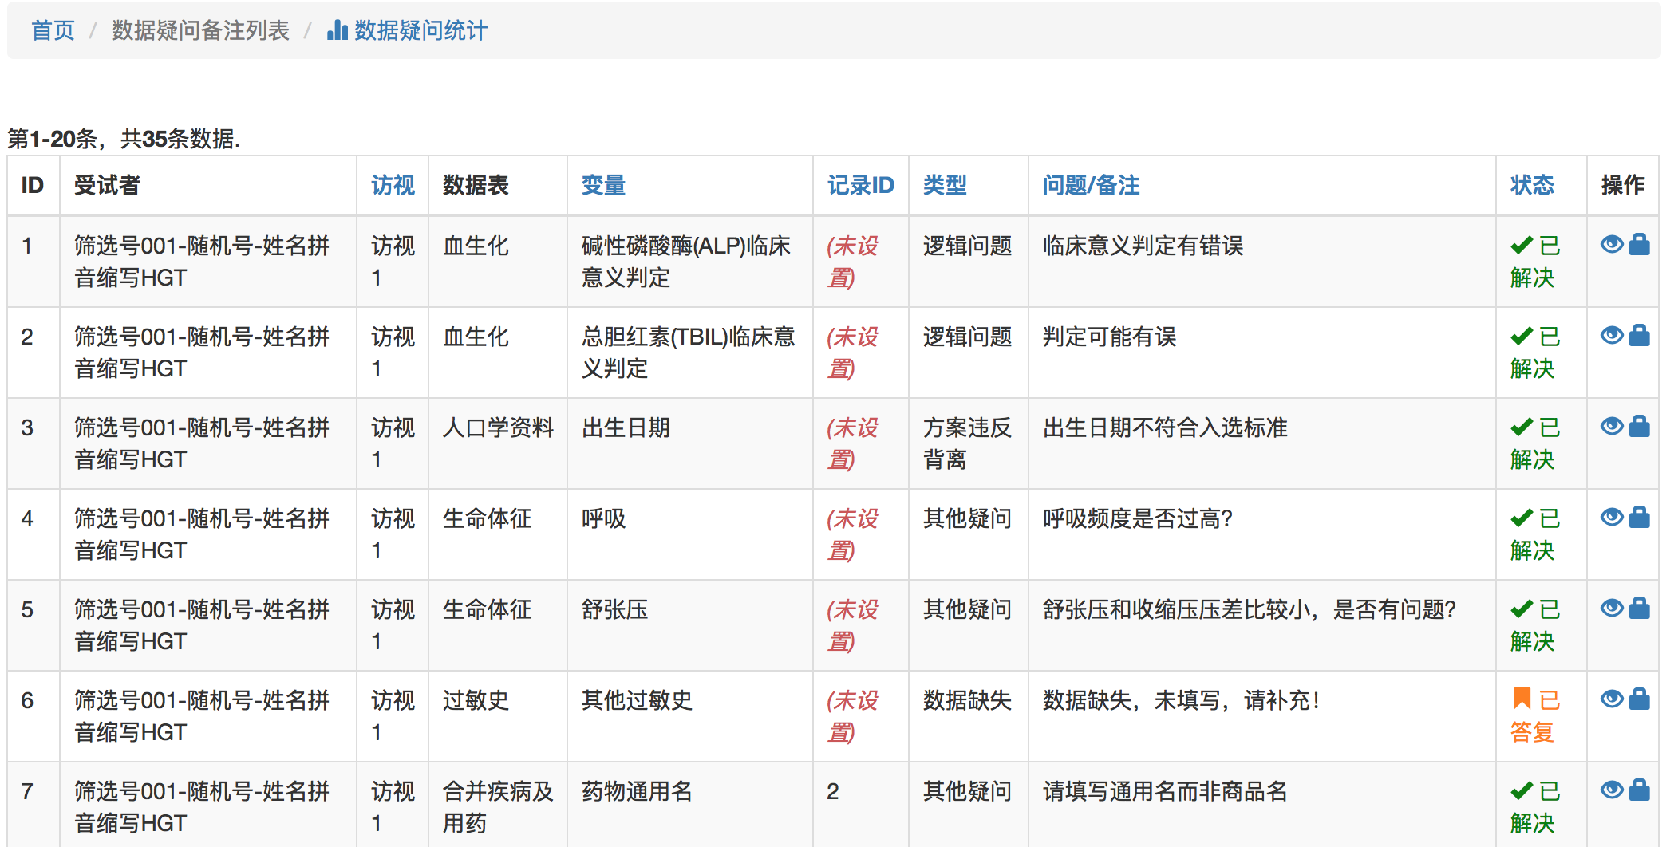
Task: Sort the list by 类型 header
Action: [945, 185]
